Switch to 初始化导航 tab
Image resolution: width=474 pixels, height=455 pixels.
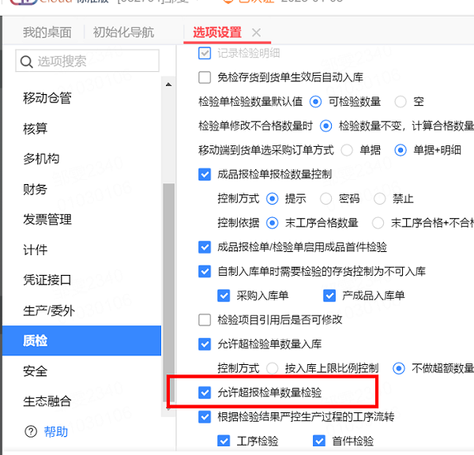124,32
